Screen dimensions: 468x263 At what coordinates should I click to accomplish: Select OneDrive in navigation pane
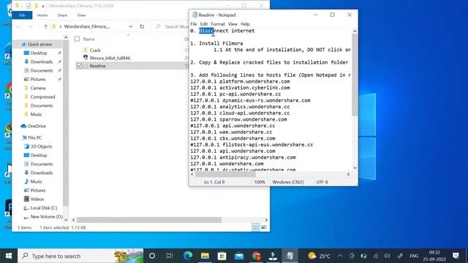(37, 126)
